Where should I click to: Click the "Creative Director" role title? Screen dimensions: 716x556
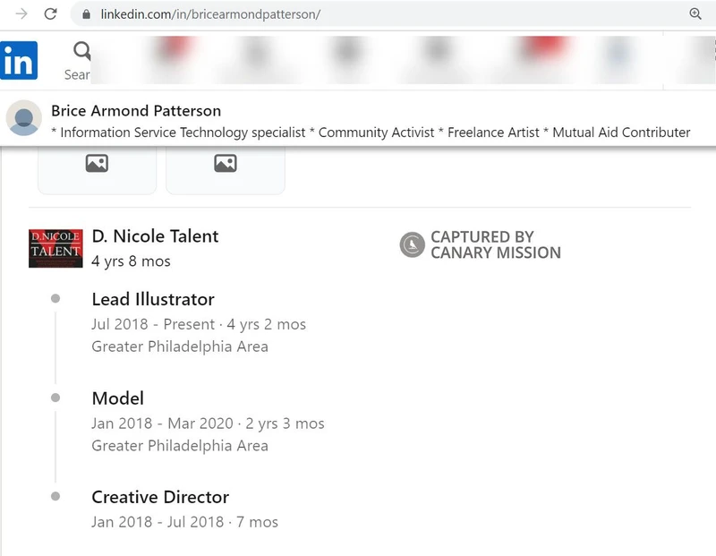(x=159, y=497)
